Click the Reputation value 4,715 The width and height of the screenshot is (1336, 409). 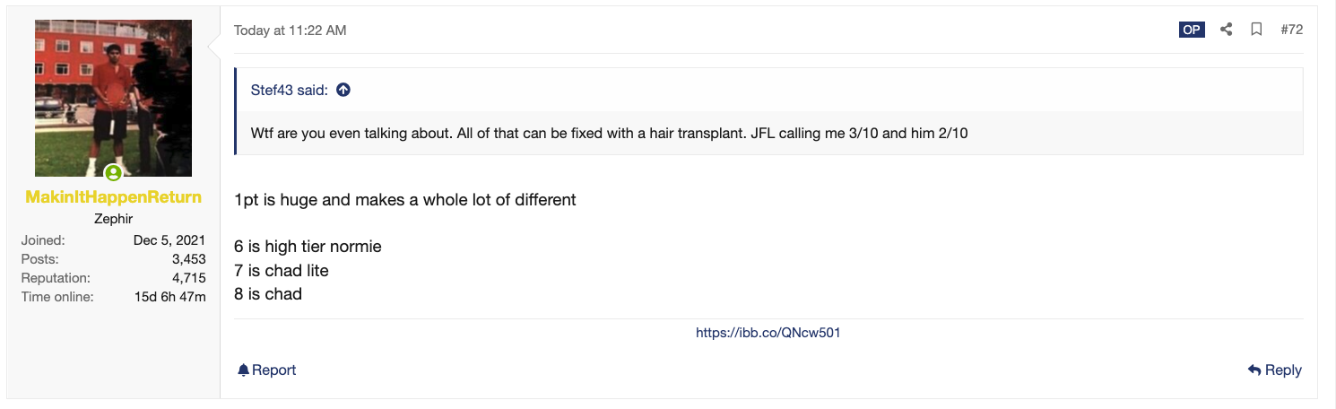tap(188, 278)
